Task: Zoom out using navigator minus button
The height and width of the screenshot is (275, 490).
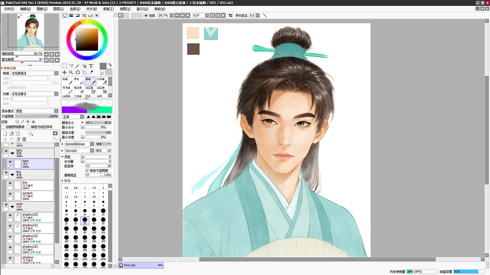Action: click(x=46, y=54)
